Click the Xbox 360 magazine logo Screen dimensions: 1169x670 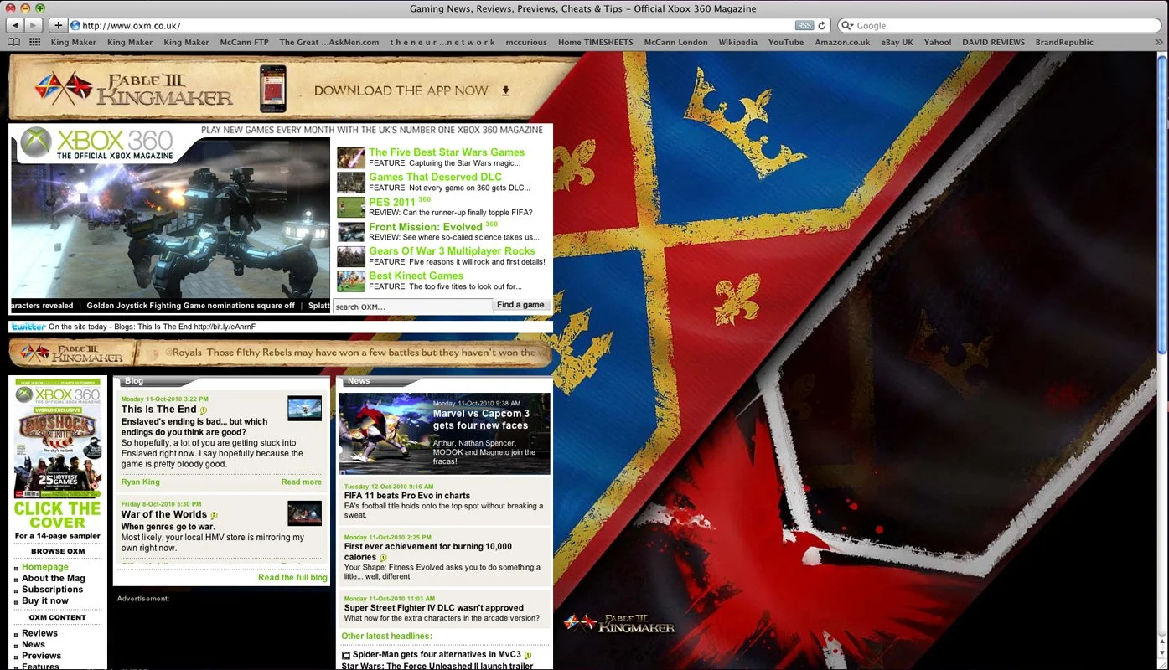97,143
